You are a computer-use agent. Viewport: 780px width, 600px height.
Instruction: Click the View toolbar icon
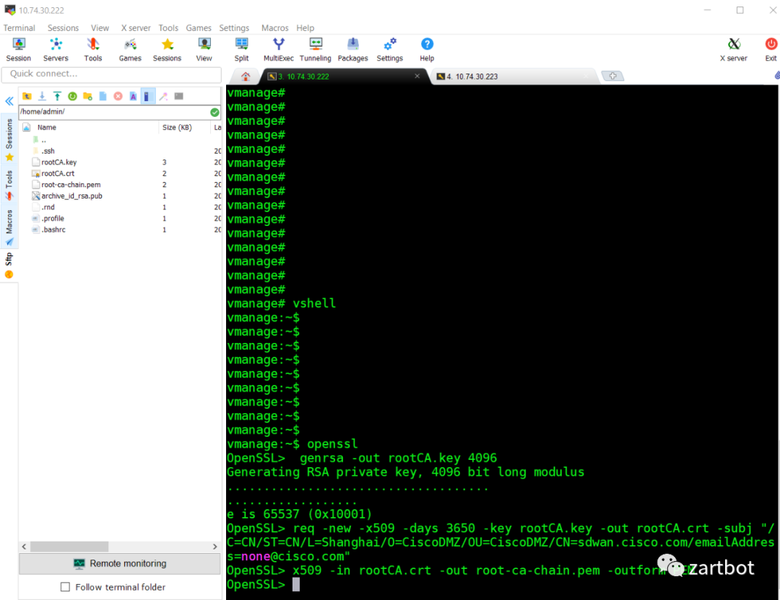[x=204, y=50]
